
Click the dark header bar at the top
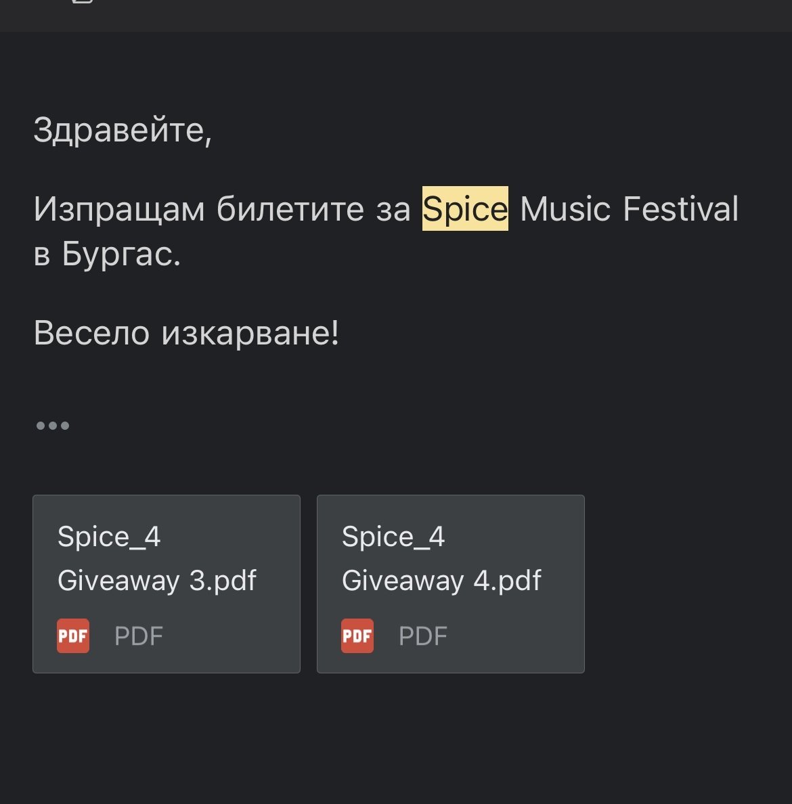[396, 14]
